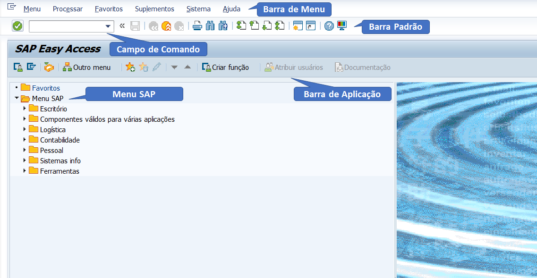Select the Contabilidade text label
Viewport: 537px width, 278px height.
point(60,140)
